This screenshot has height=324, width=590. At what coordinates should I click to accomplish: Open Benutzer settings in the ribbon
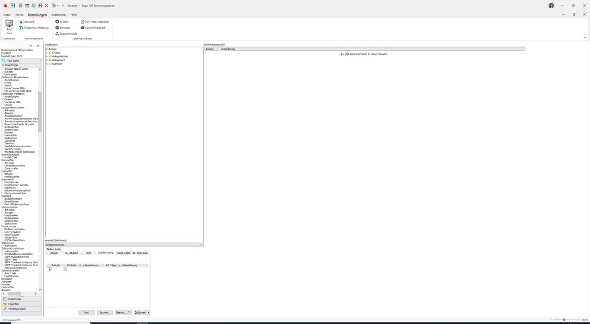click(63, 27)
